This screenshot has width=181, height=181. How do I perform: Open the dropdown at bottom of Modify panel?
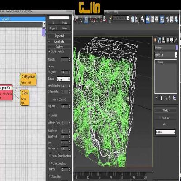click(x=165, y=132)
